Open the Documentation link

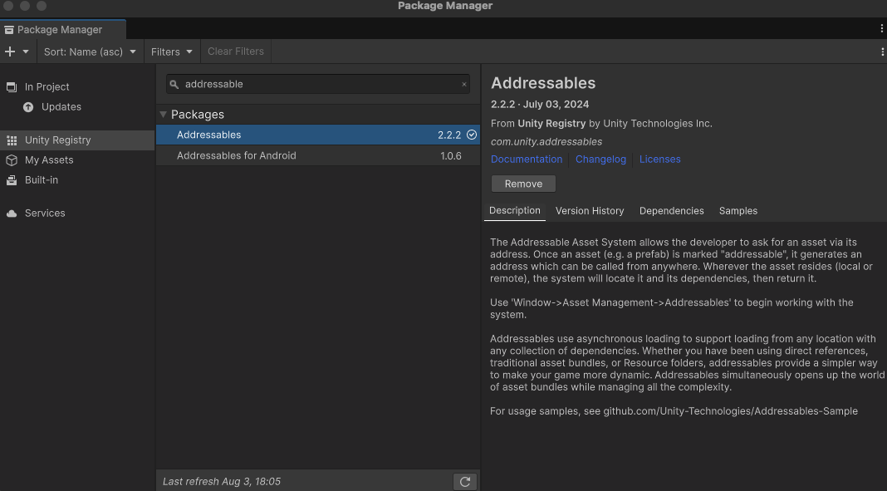coord(527,160)
